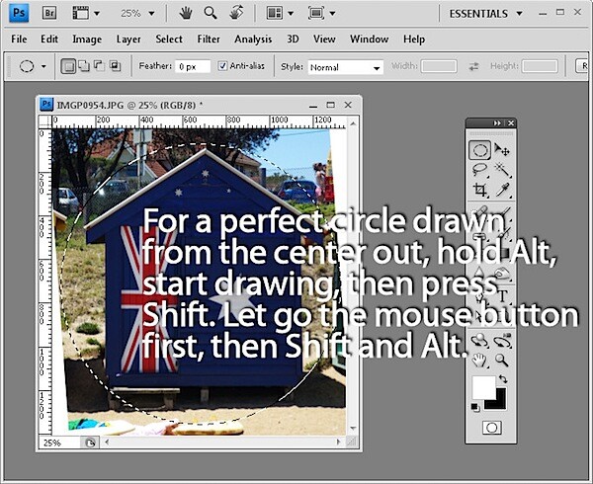Swap foreground and background colors

503,378
